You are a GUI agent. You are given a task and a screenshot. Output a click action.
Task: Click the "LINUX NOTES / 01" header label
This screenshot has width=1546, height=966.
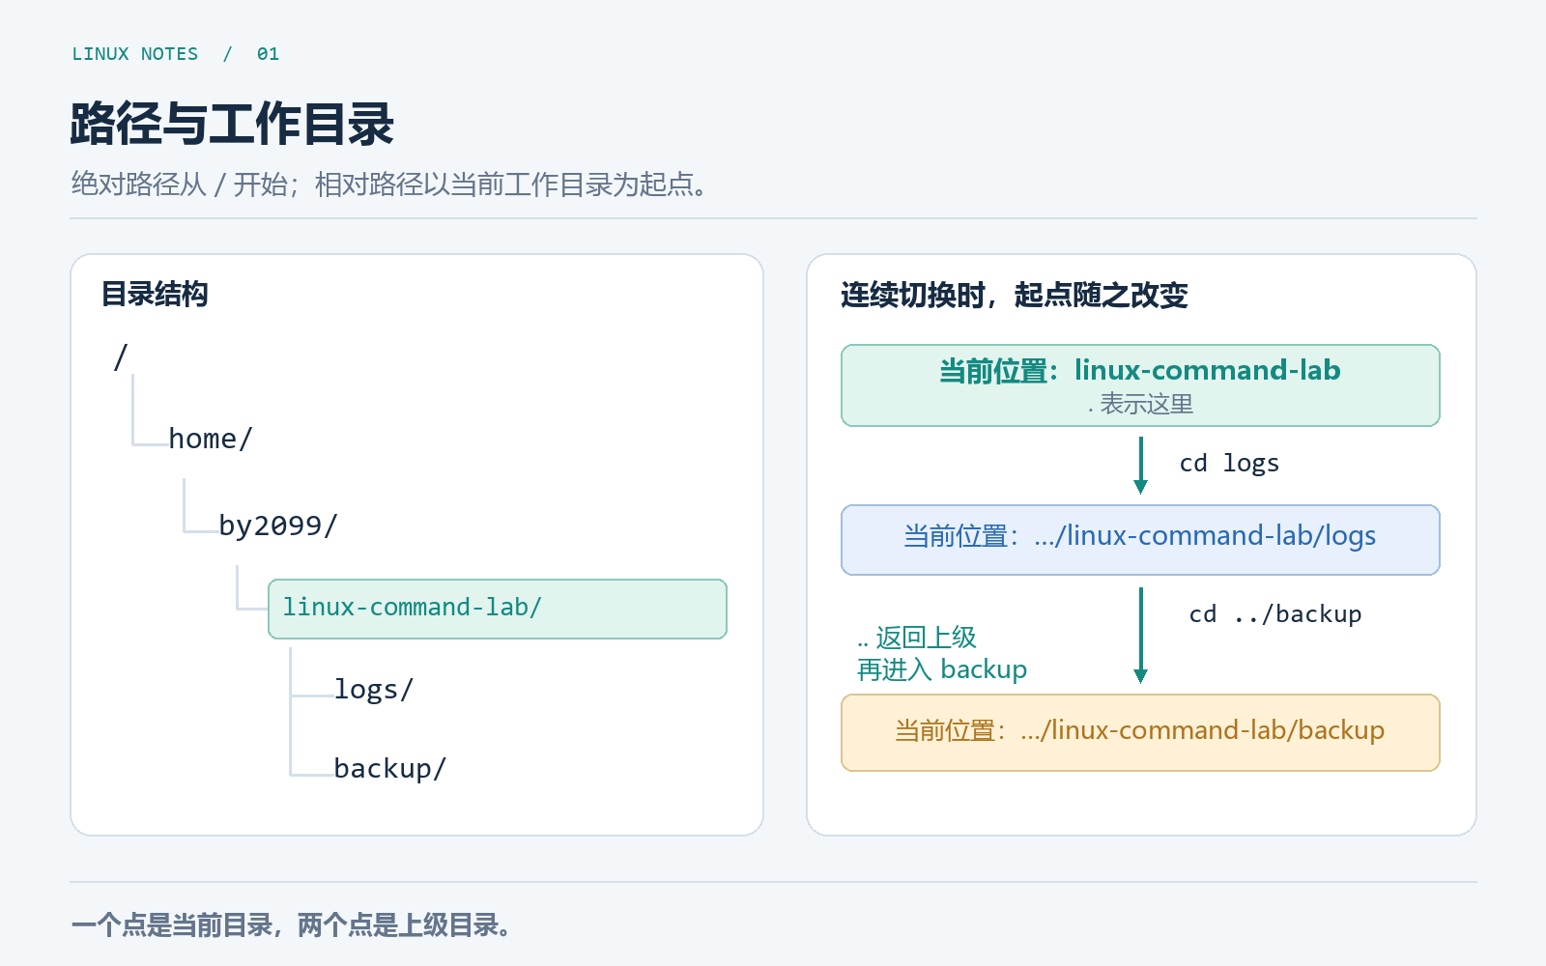[176, 54]
